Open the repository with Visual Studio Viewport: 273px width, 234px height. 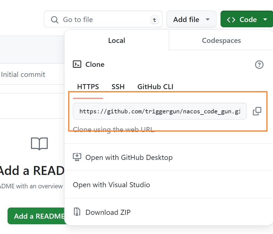pos(111,185)
